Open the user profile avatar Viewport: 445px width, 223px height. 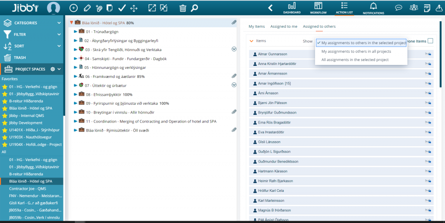point(53,8)
